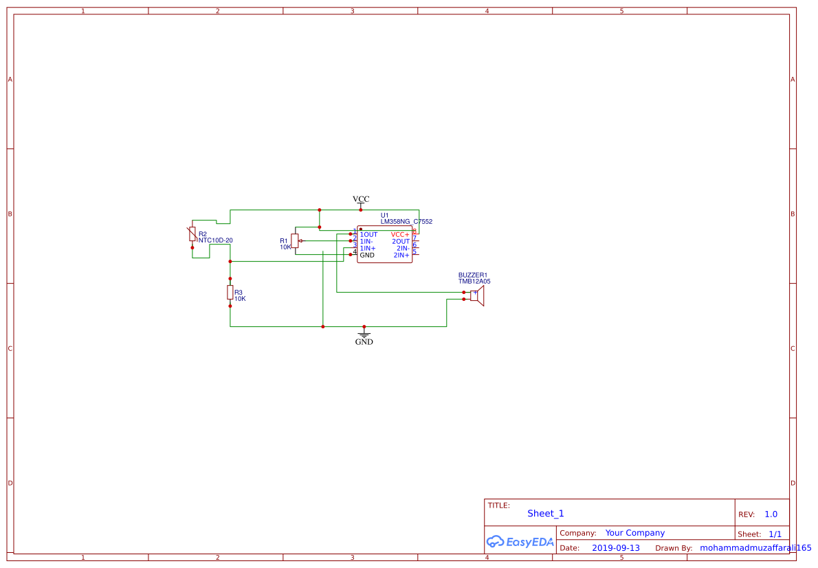818x568 pixels.
Task: Select the NTC10D-20 thermistor symbol R2
Action: pyautogui.click(x=192, y=235)
